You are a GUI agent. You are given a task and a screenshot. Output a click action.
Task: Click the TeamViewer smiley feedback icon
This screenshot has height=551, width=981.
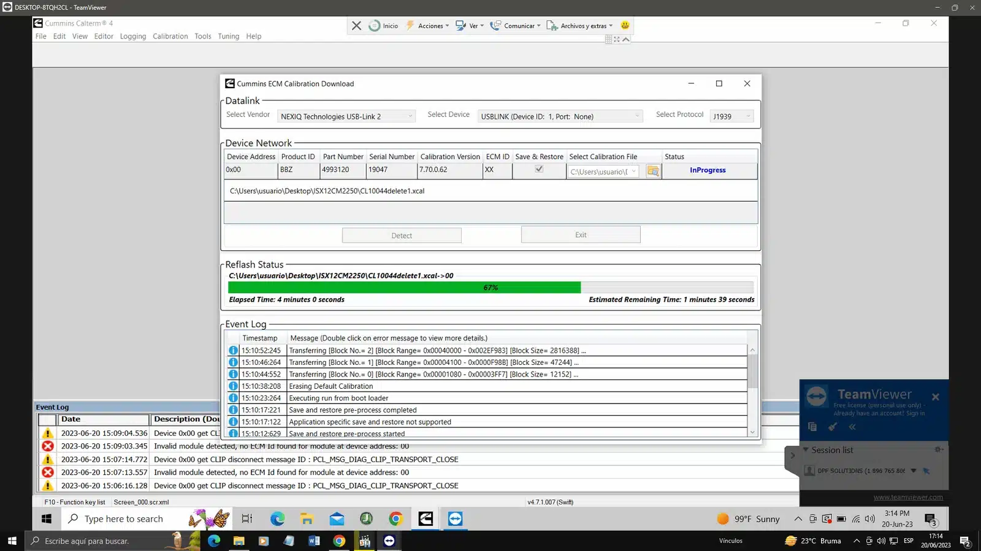(x=625, y=25)
